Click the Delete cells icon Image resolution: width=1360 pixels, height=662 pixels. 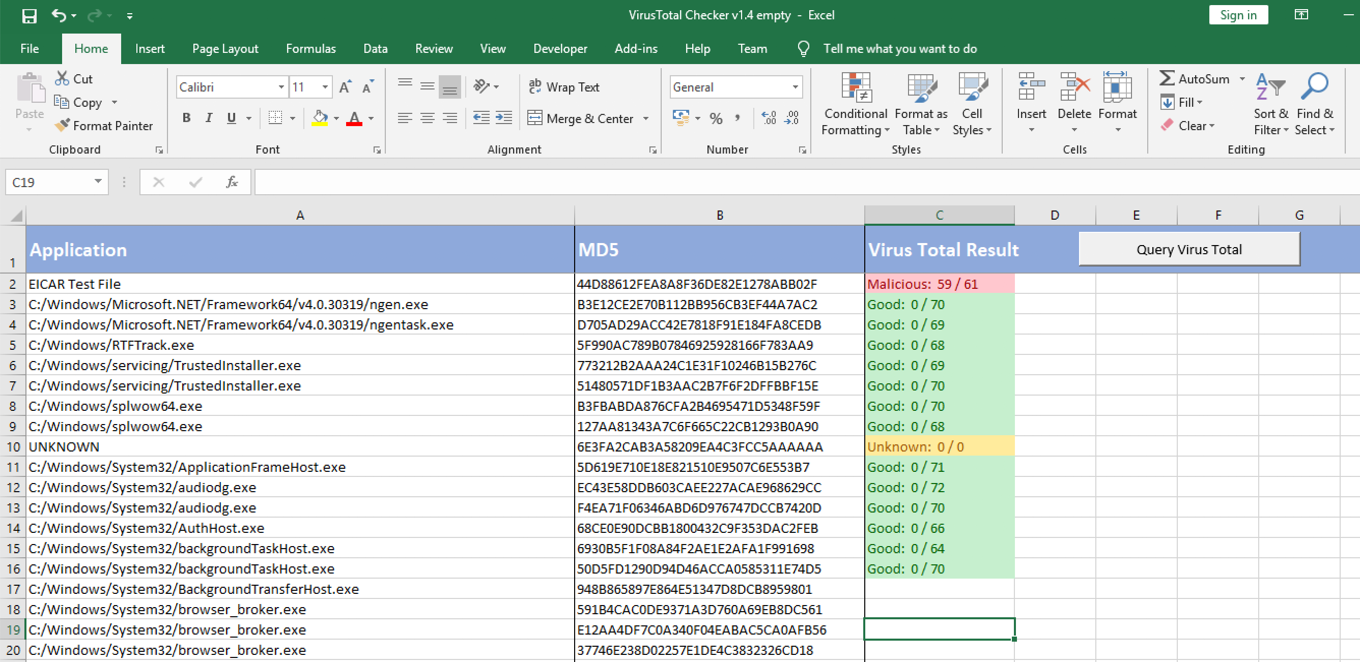coord(1074,87)
